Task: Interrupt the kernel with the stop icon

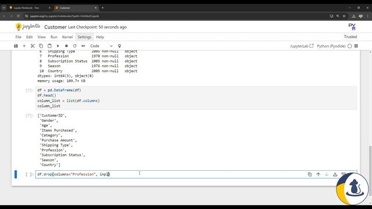Action: coord(66,46)
